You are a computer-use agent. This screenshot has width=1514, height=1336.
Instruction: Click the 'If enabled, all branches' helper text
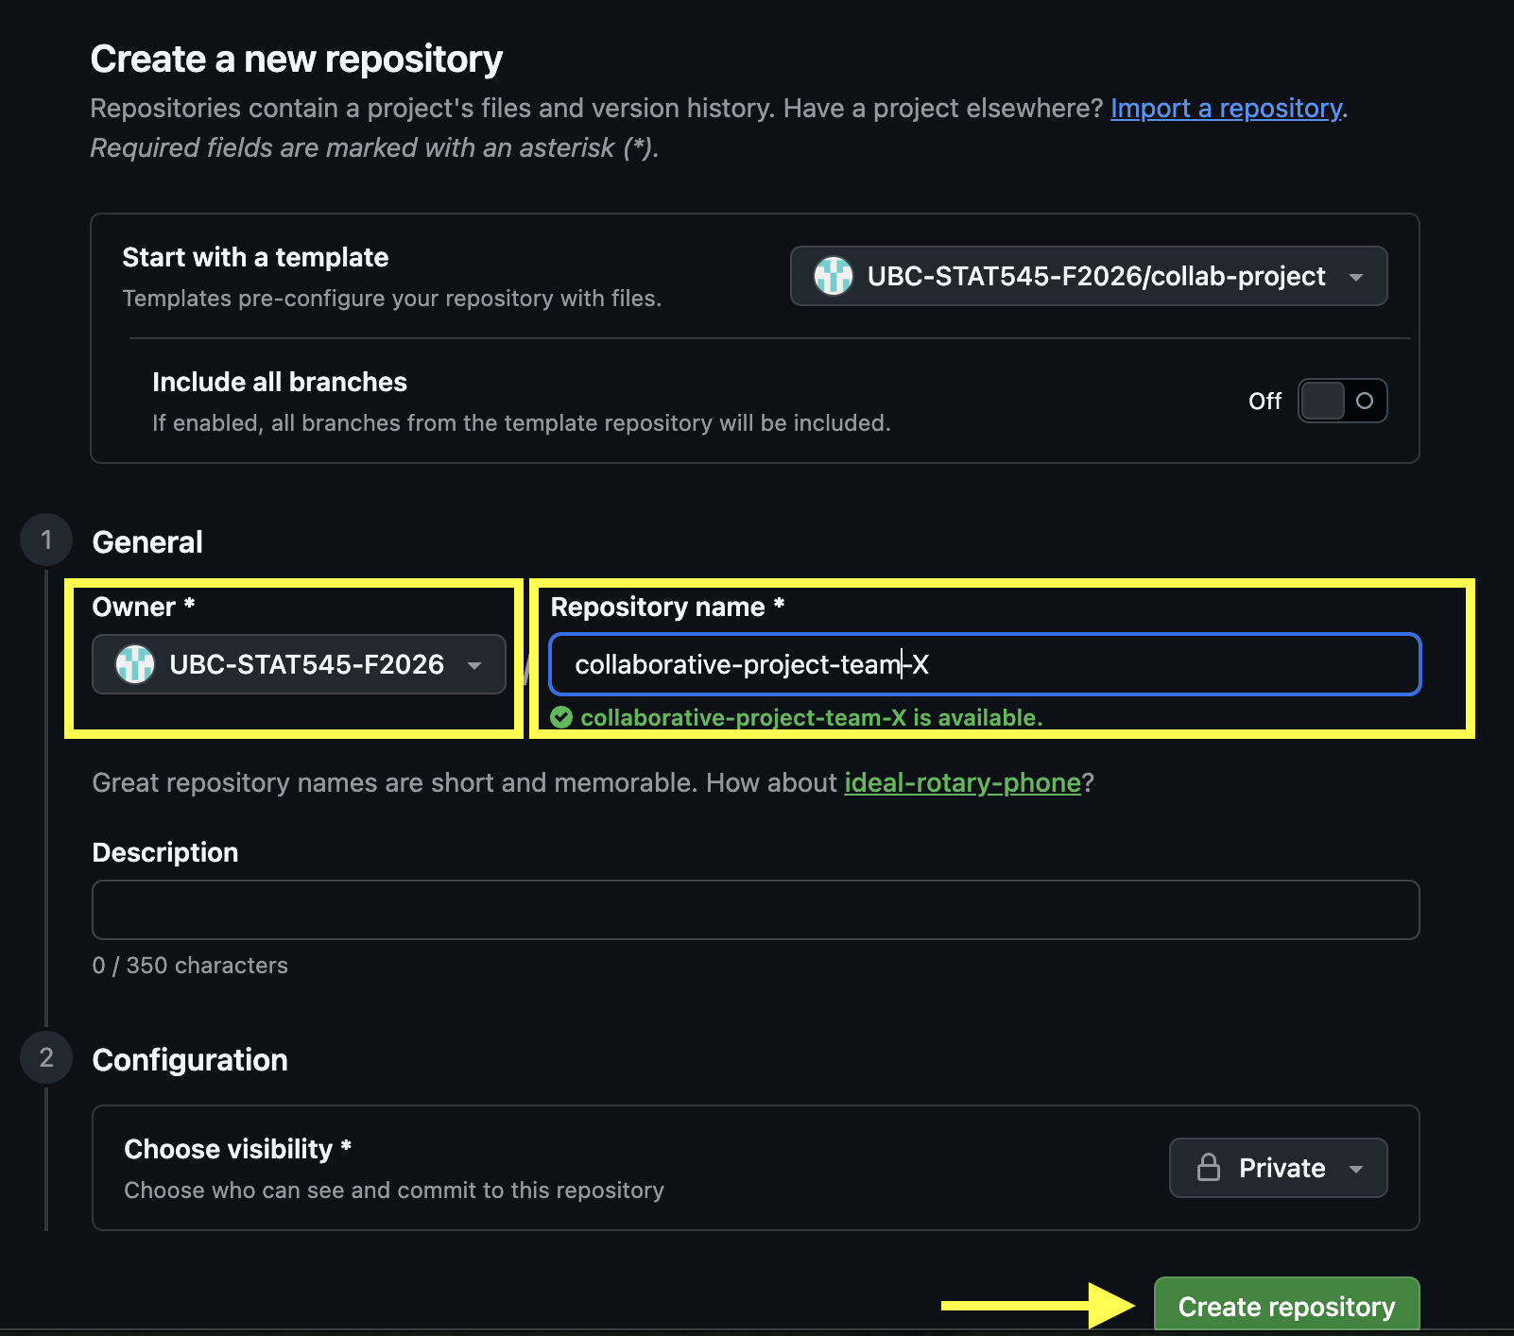[x=522, y=423]
